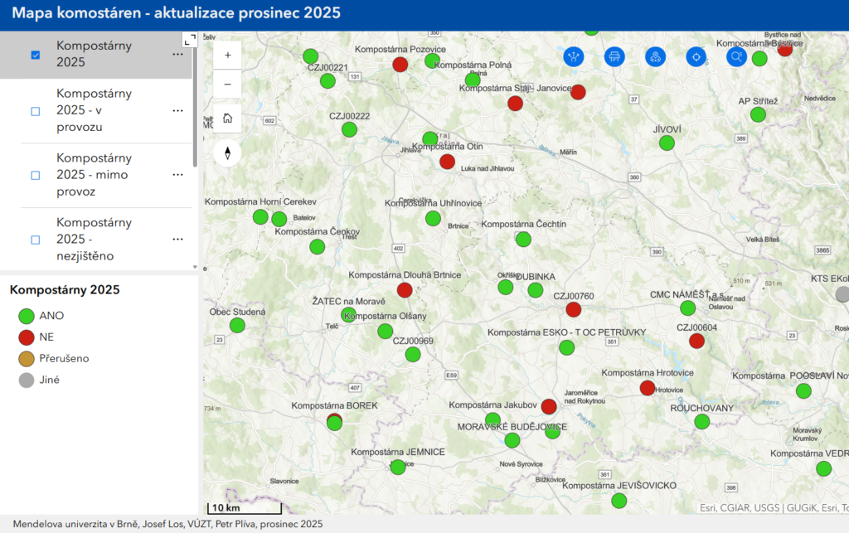Enable Kompostárny 2025 - v provozu layer

click(36, 111)
